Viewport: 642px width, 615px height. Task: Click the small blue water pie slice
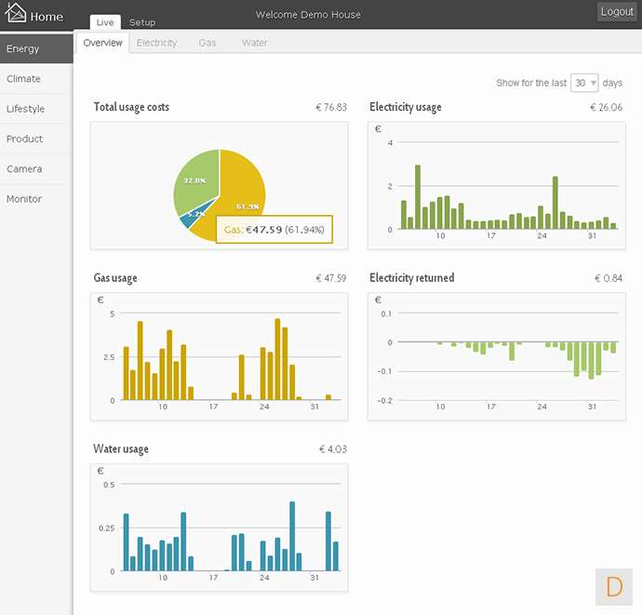[192, 216]
